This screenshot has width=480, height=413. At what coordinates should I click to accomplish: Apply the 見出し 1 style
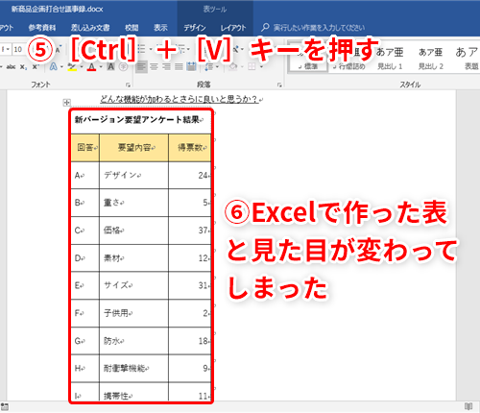coord(390,58)
